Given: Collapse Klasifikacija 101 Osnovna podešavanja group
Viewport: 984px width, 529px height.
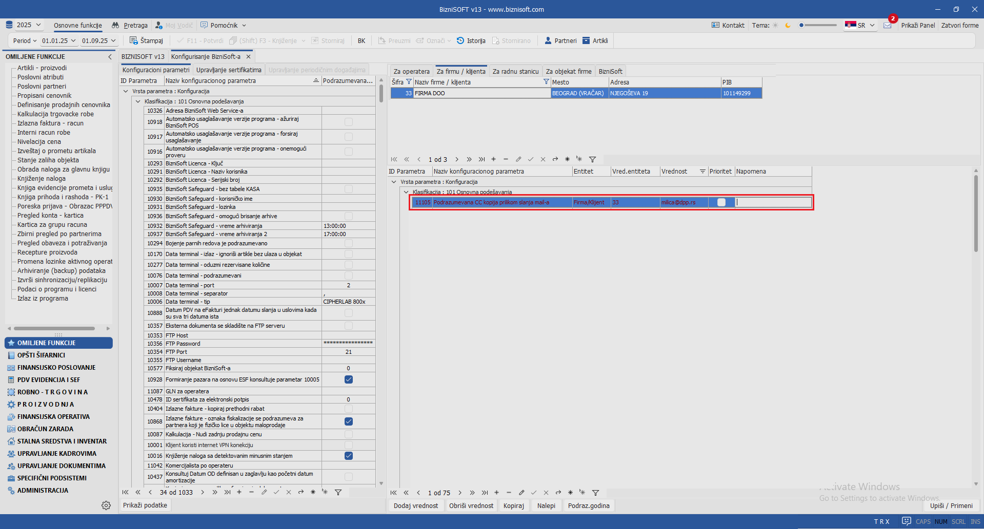Looking at the screenshot, I should pos(138,101).
